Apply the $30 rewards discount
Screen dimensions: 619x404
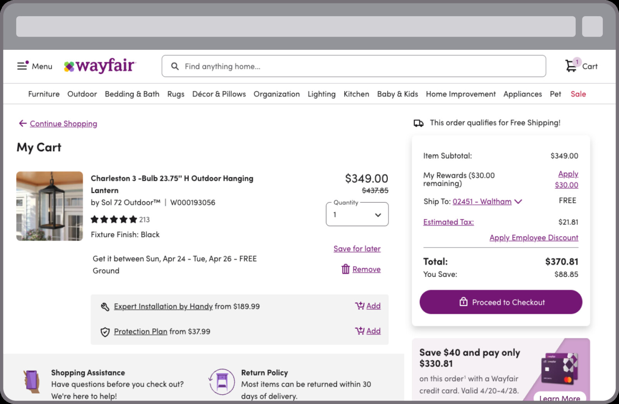pos(566,179)
